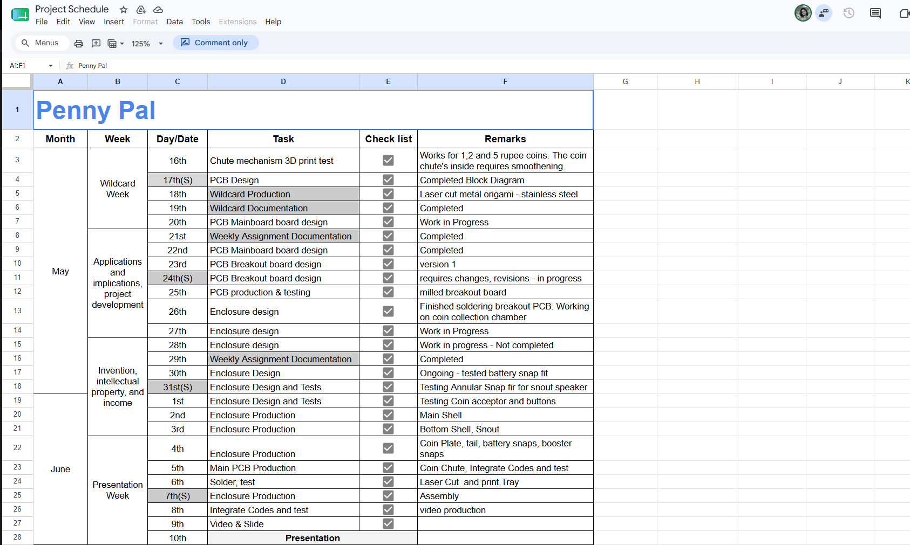Select the column D header
Viewport: 910px width, 545px height.
(283, 81)
